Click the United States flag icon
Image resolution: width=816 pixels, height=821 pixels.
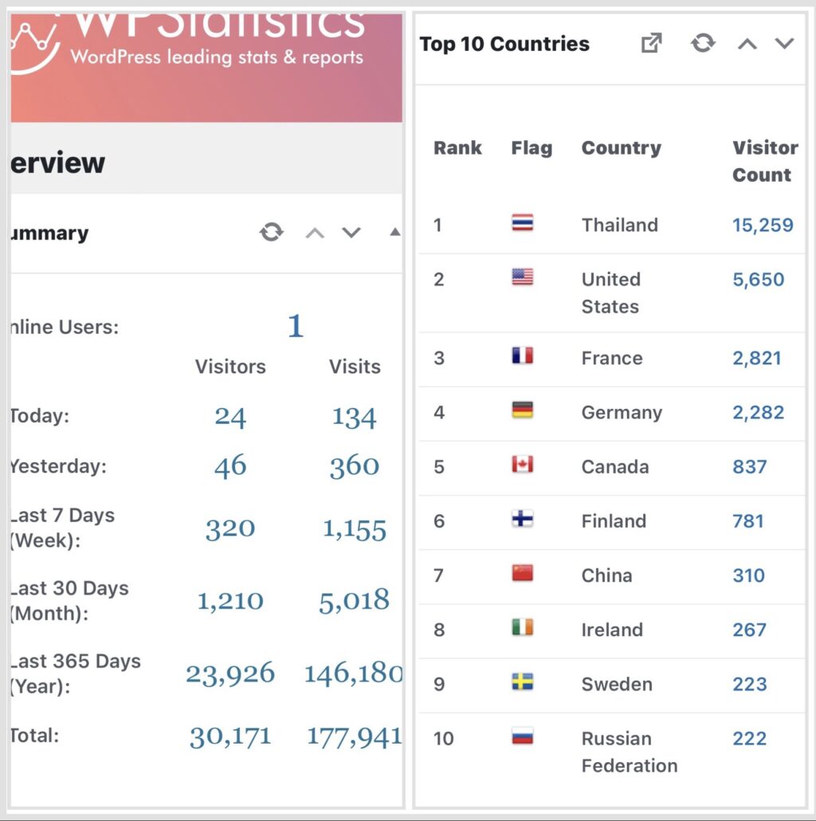522,277
